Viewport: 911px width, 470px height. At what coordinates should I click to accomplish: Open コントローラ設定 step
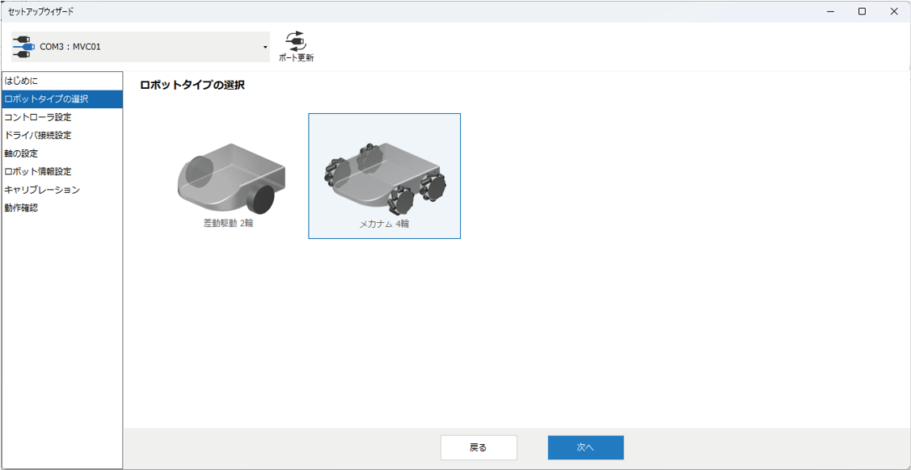38,117
